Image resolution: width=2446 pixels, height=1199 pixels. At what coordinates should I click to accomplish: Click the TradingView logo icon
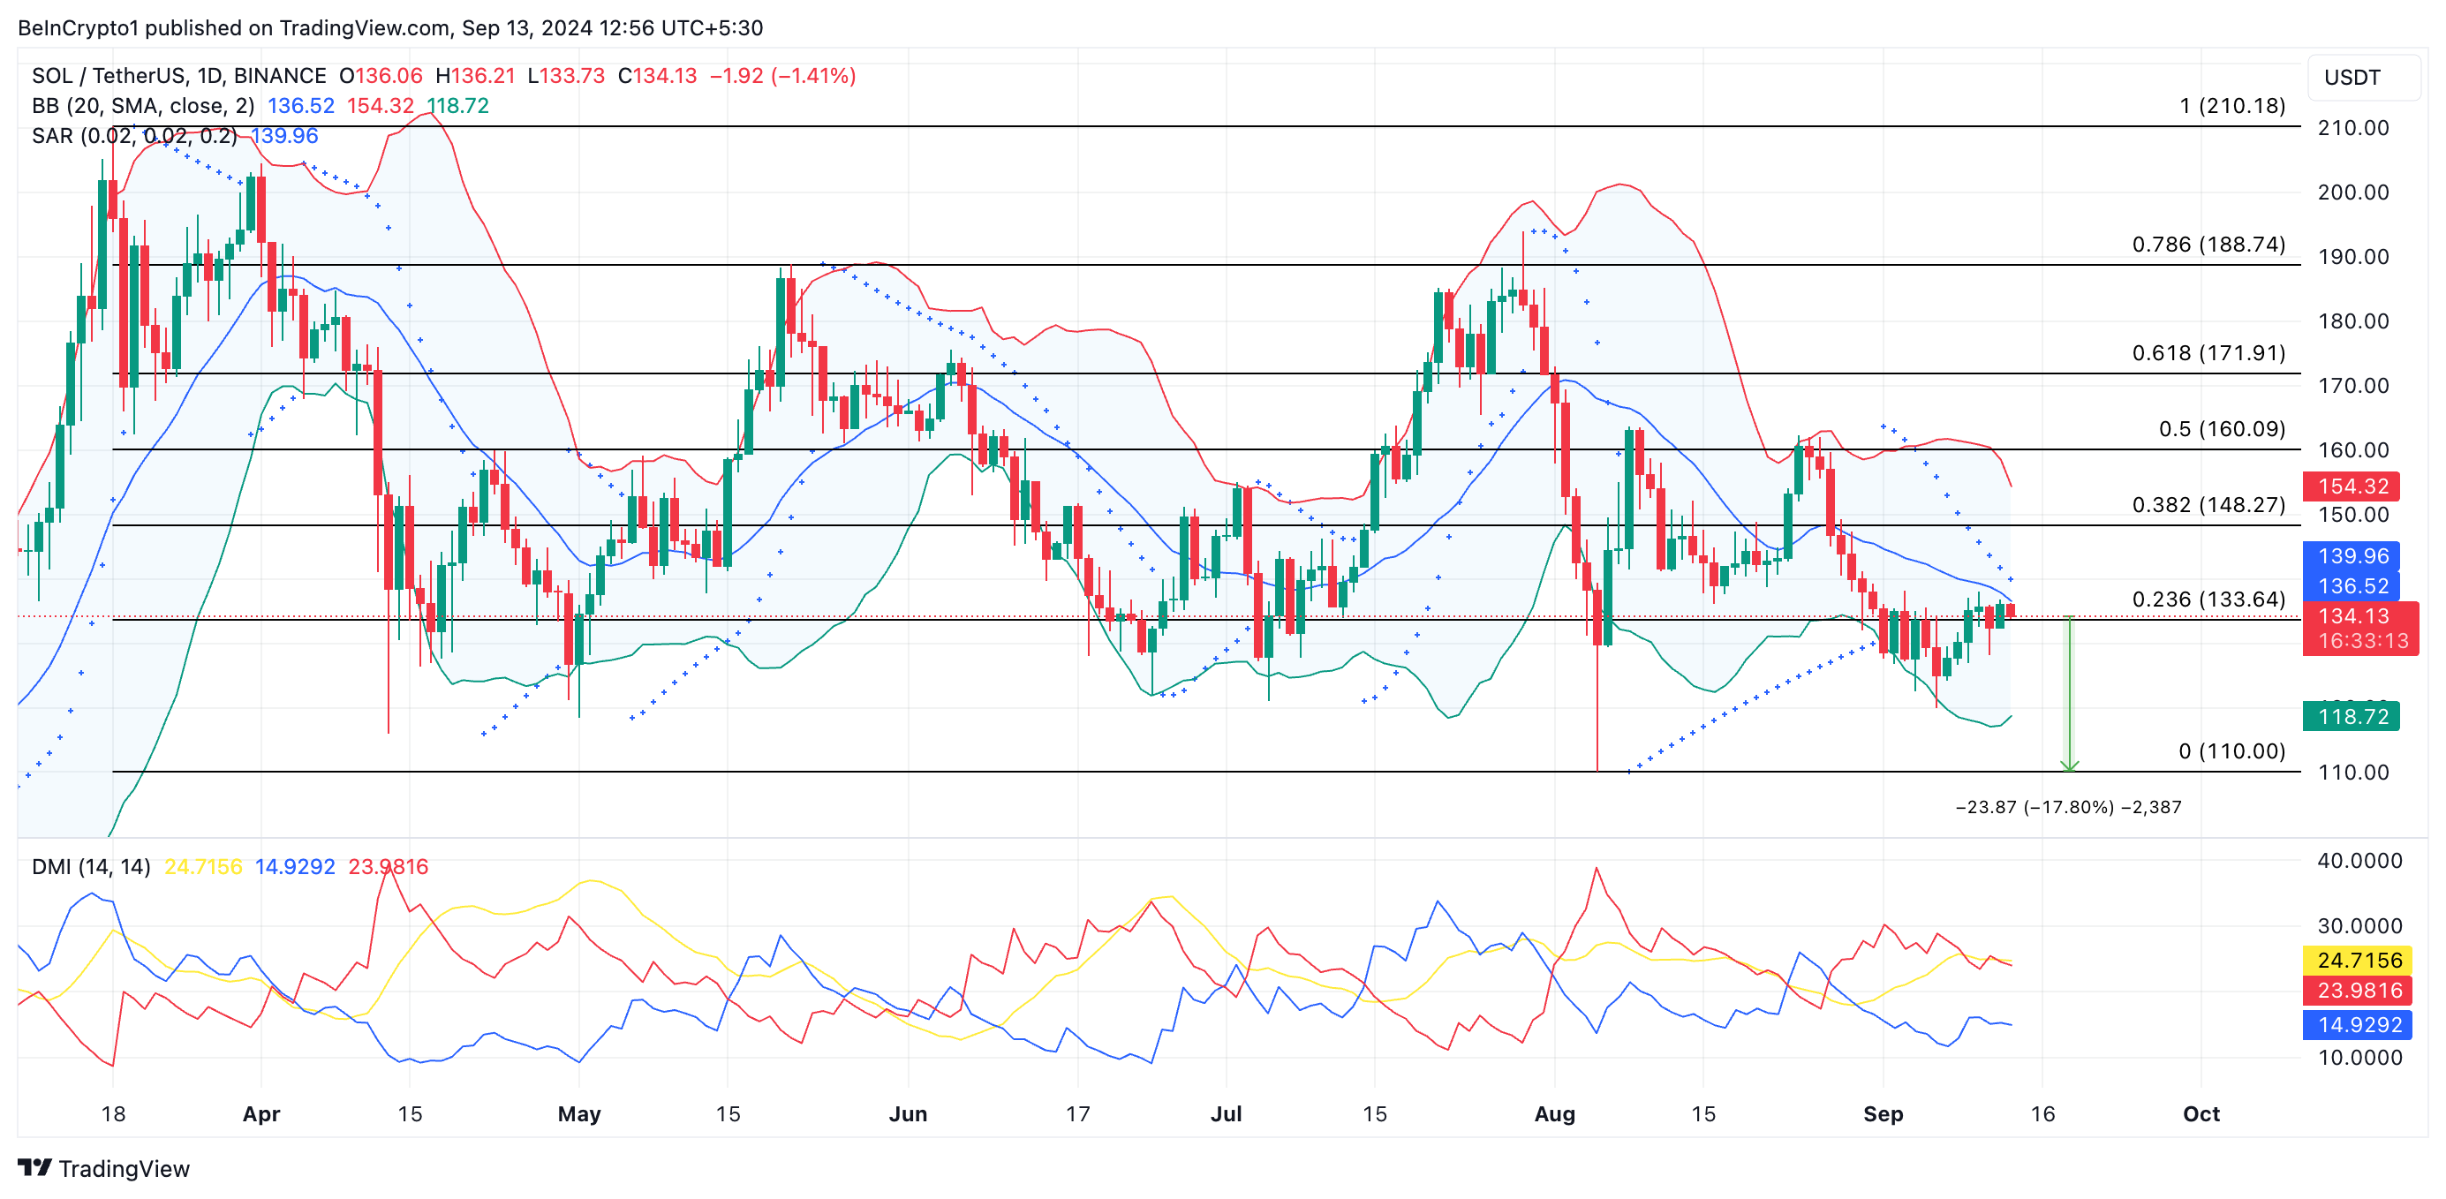pyautogui.click(x=34, y=1166)
